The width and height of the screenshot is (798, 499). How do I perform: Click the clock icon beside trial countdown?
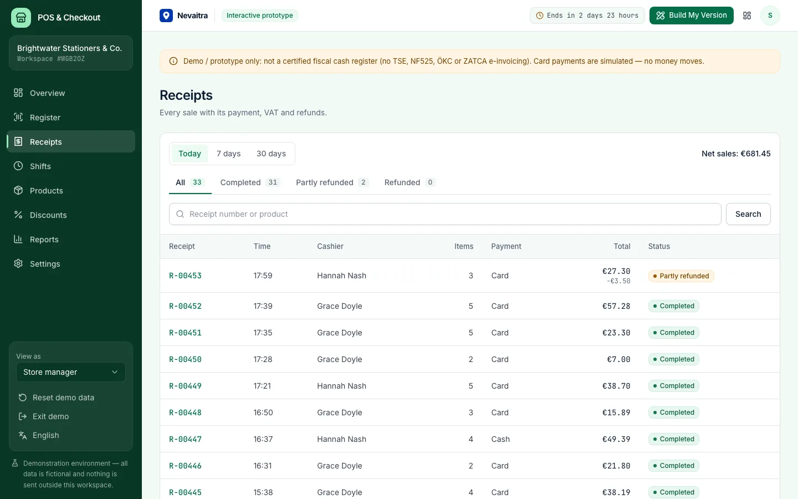click(540, 16)
